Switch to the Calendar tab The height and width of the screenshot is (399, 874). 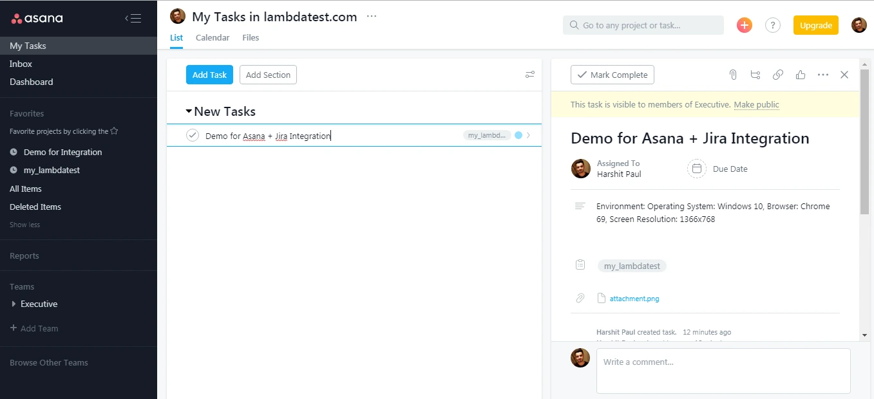pyautogui.click(x=213, y=37)
